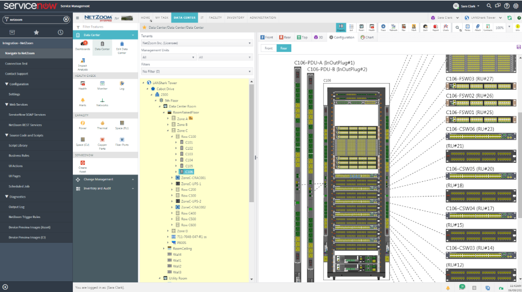Select the List toolbar icon
Image resolution: width=522 pixels, height=292 pixels.
click(351, 27)
